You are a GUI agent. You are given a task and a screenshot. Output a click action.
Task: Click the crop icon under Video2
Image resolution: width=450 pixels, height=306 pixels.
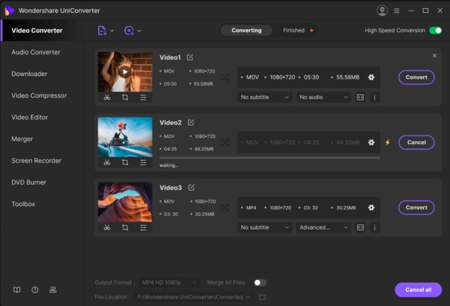point(125,162)
